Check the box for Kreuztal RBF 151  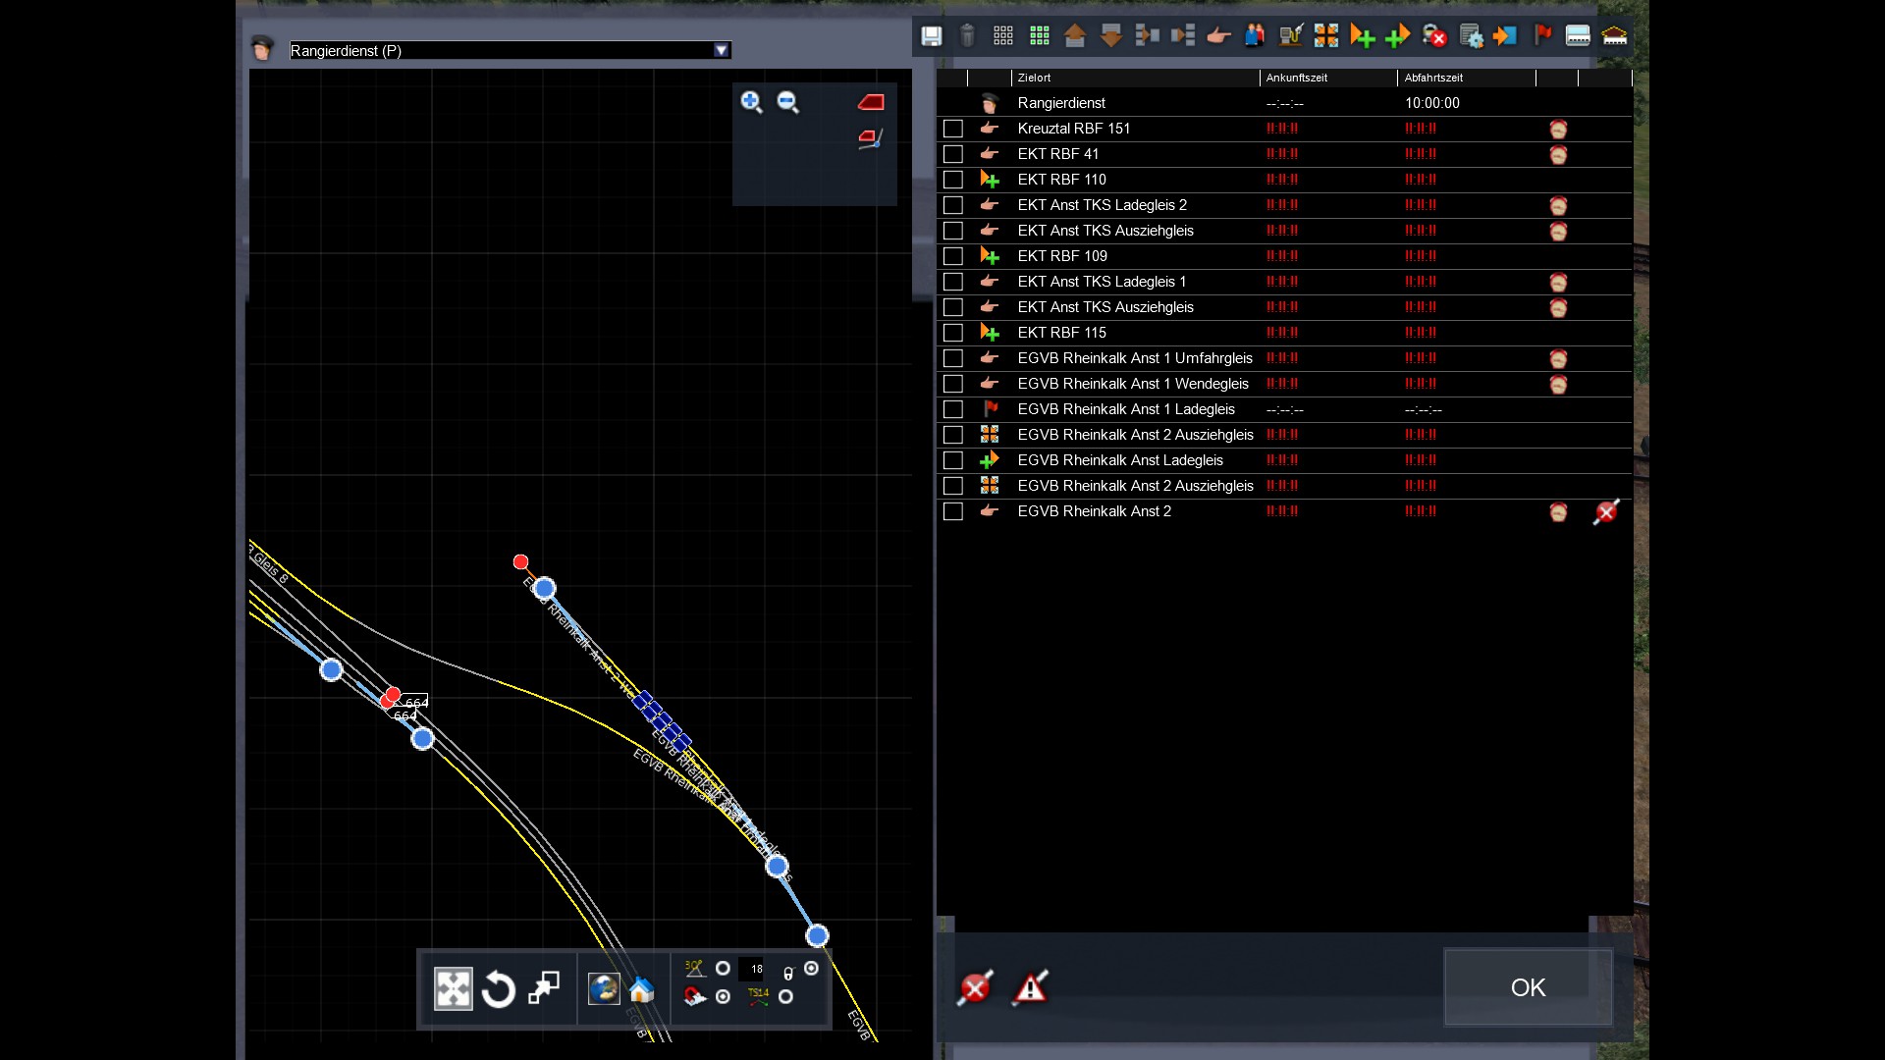click(x=952, y=129)
